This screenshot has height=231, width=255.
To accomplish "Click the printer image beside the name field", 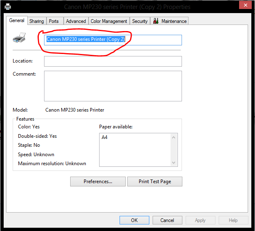I will coord(19,38).
